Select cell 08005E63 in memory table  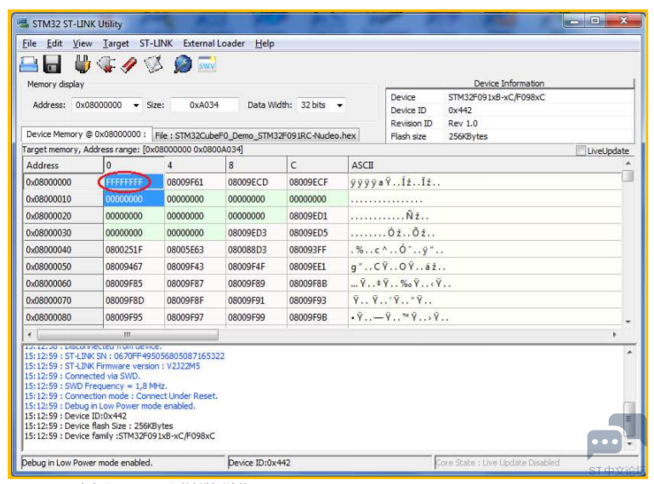pyautogui.click(x=195, y=250)
